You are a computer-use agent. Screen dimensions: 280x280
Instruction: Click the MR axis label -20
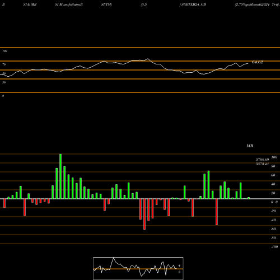[x=273, y=211]
